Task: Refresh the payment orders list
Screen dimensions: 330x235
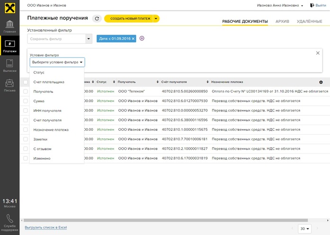Action: (x=97, y=18)
